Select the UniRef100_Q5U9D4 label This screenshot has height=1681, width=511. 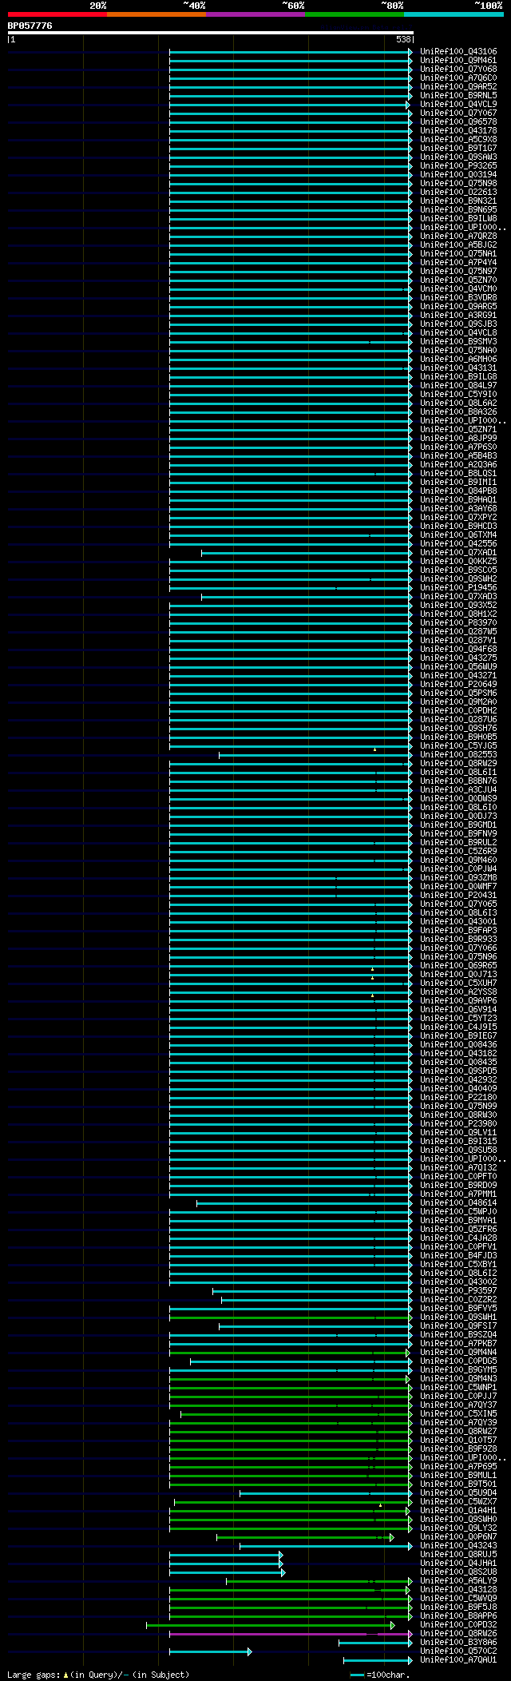[x=458, y=1493]
